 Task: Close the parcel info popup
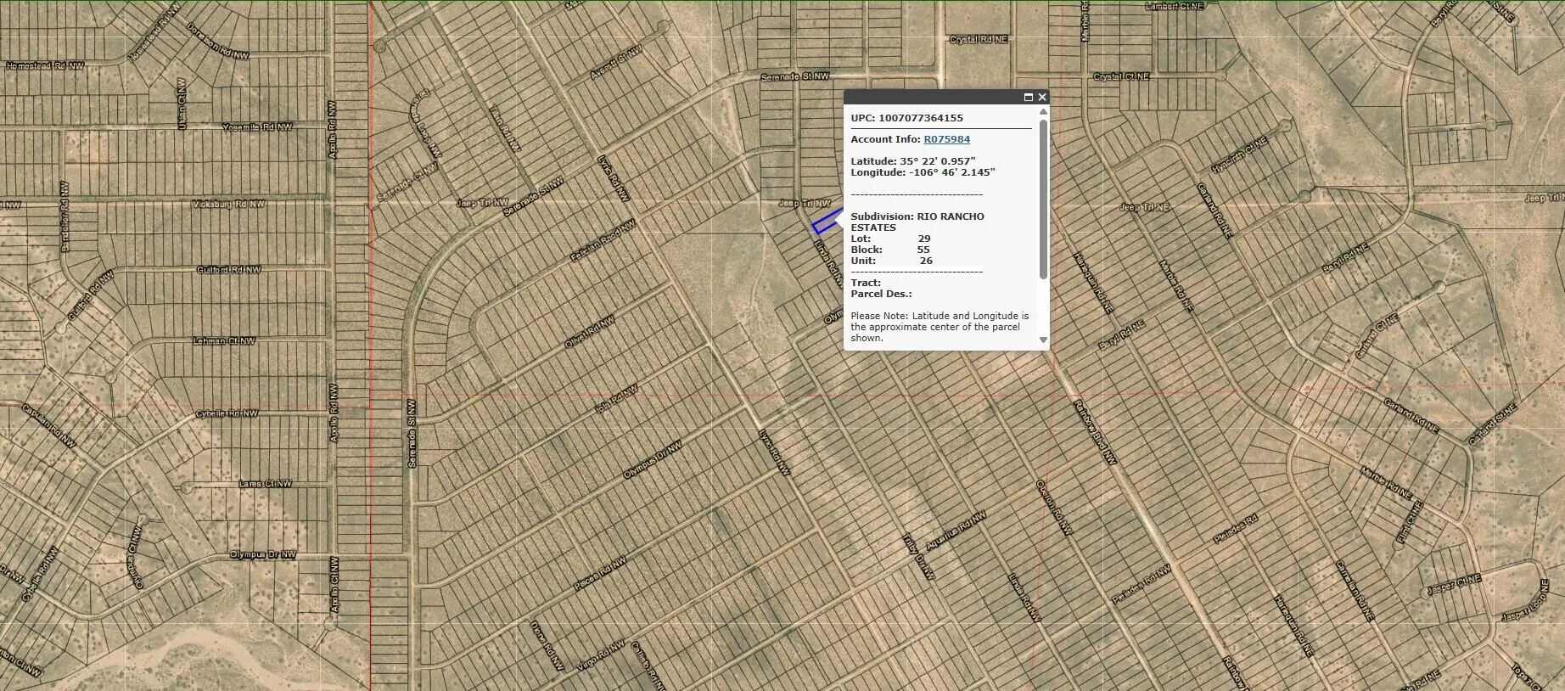click(x=1042, y=98)
